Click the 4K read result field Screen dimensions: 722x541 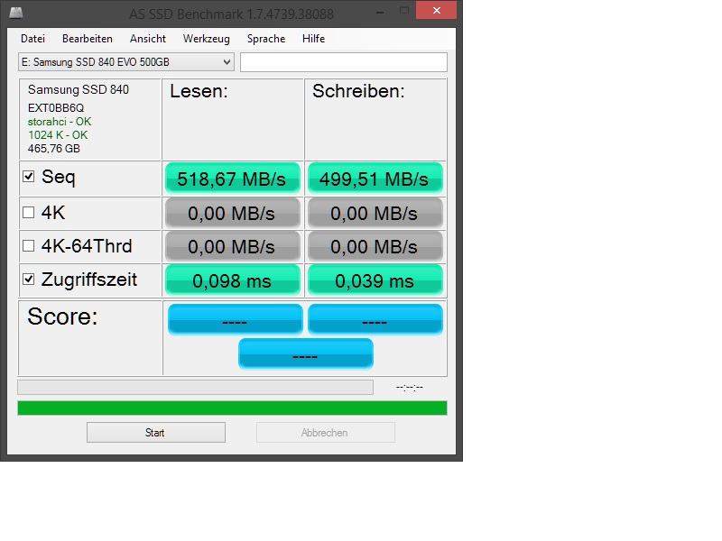233,213
